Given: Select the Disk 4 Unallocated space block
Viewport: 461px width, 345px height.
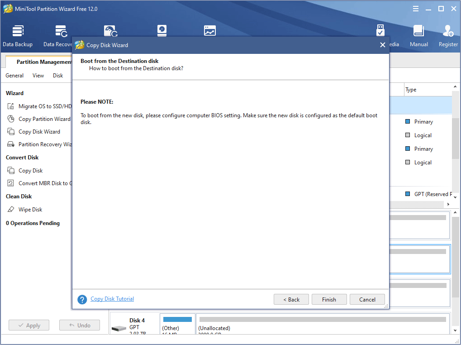Looking at the screenshot, I should coord(323,324).
